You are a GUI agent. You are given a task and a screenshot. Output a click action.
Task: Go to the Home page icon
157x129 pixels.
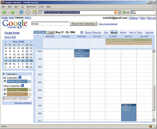pos(35,12)
